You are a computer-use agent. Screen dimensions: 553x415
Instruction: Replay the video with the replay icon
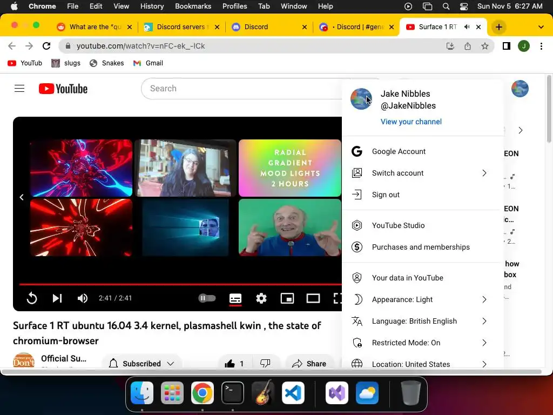(32, 298)
